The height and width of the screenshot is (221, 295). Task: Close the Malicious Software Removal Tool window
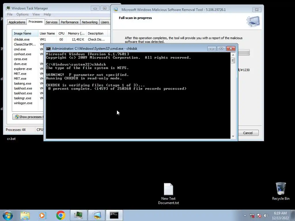(x=257, y=9)
